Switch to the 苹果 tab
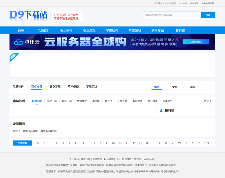The height and width of the screenshot is (178, 225). [193, 86]
